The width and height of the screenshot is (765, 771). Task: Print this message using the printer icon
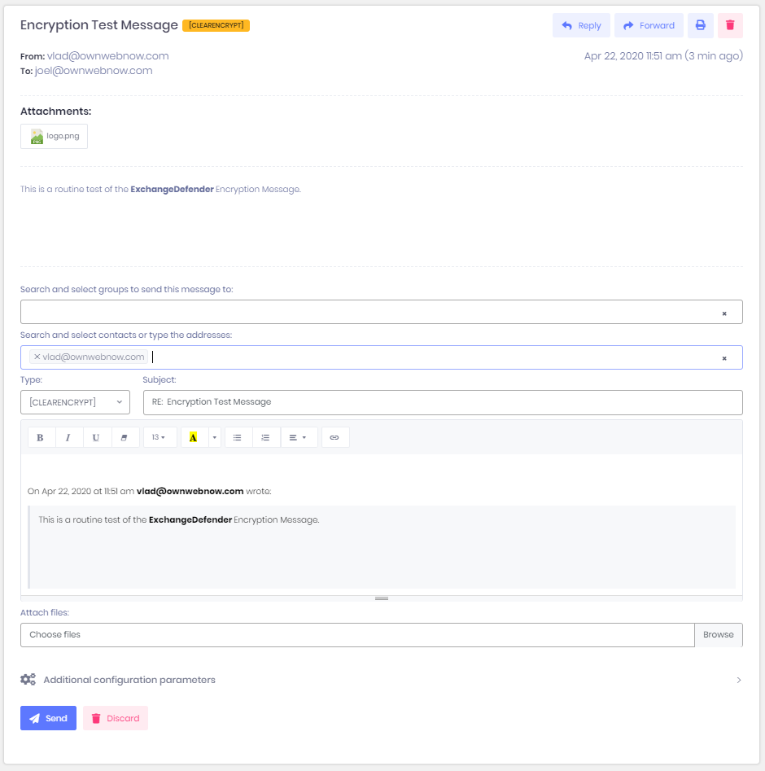coord(700,25)
